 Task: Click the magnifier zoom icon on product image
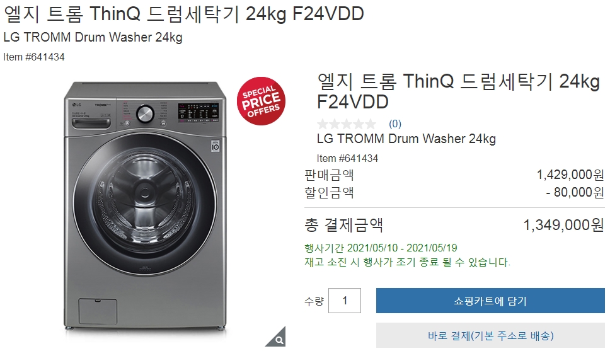point(278,338)
